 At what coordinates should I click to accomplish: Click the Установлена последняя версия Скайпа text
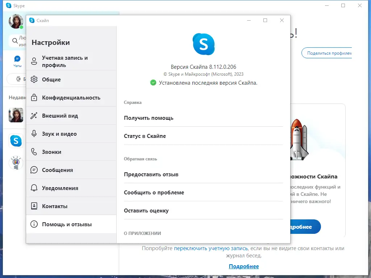coord(208,83)
